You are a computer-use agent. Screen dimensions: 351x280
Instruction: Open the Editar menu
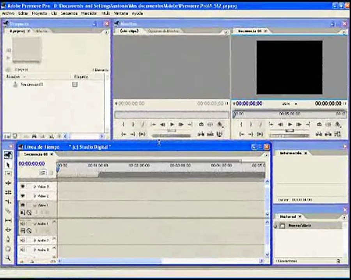23,13
